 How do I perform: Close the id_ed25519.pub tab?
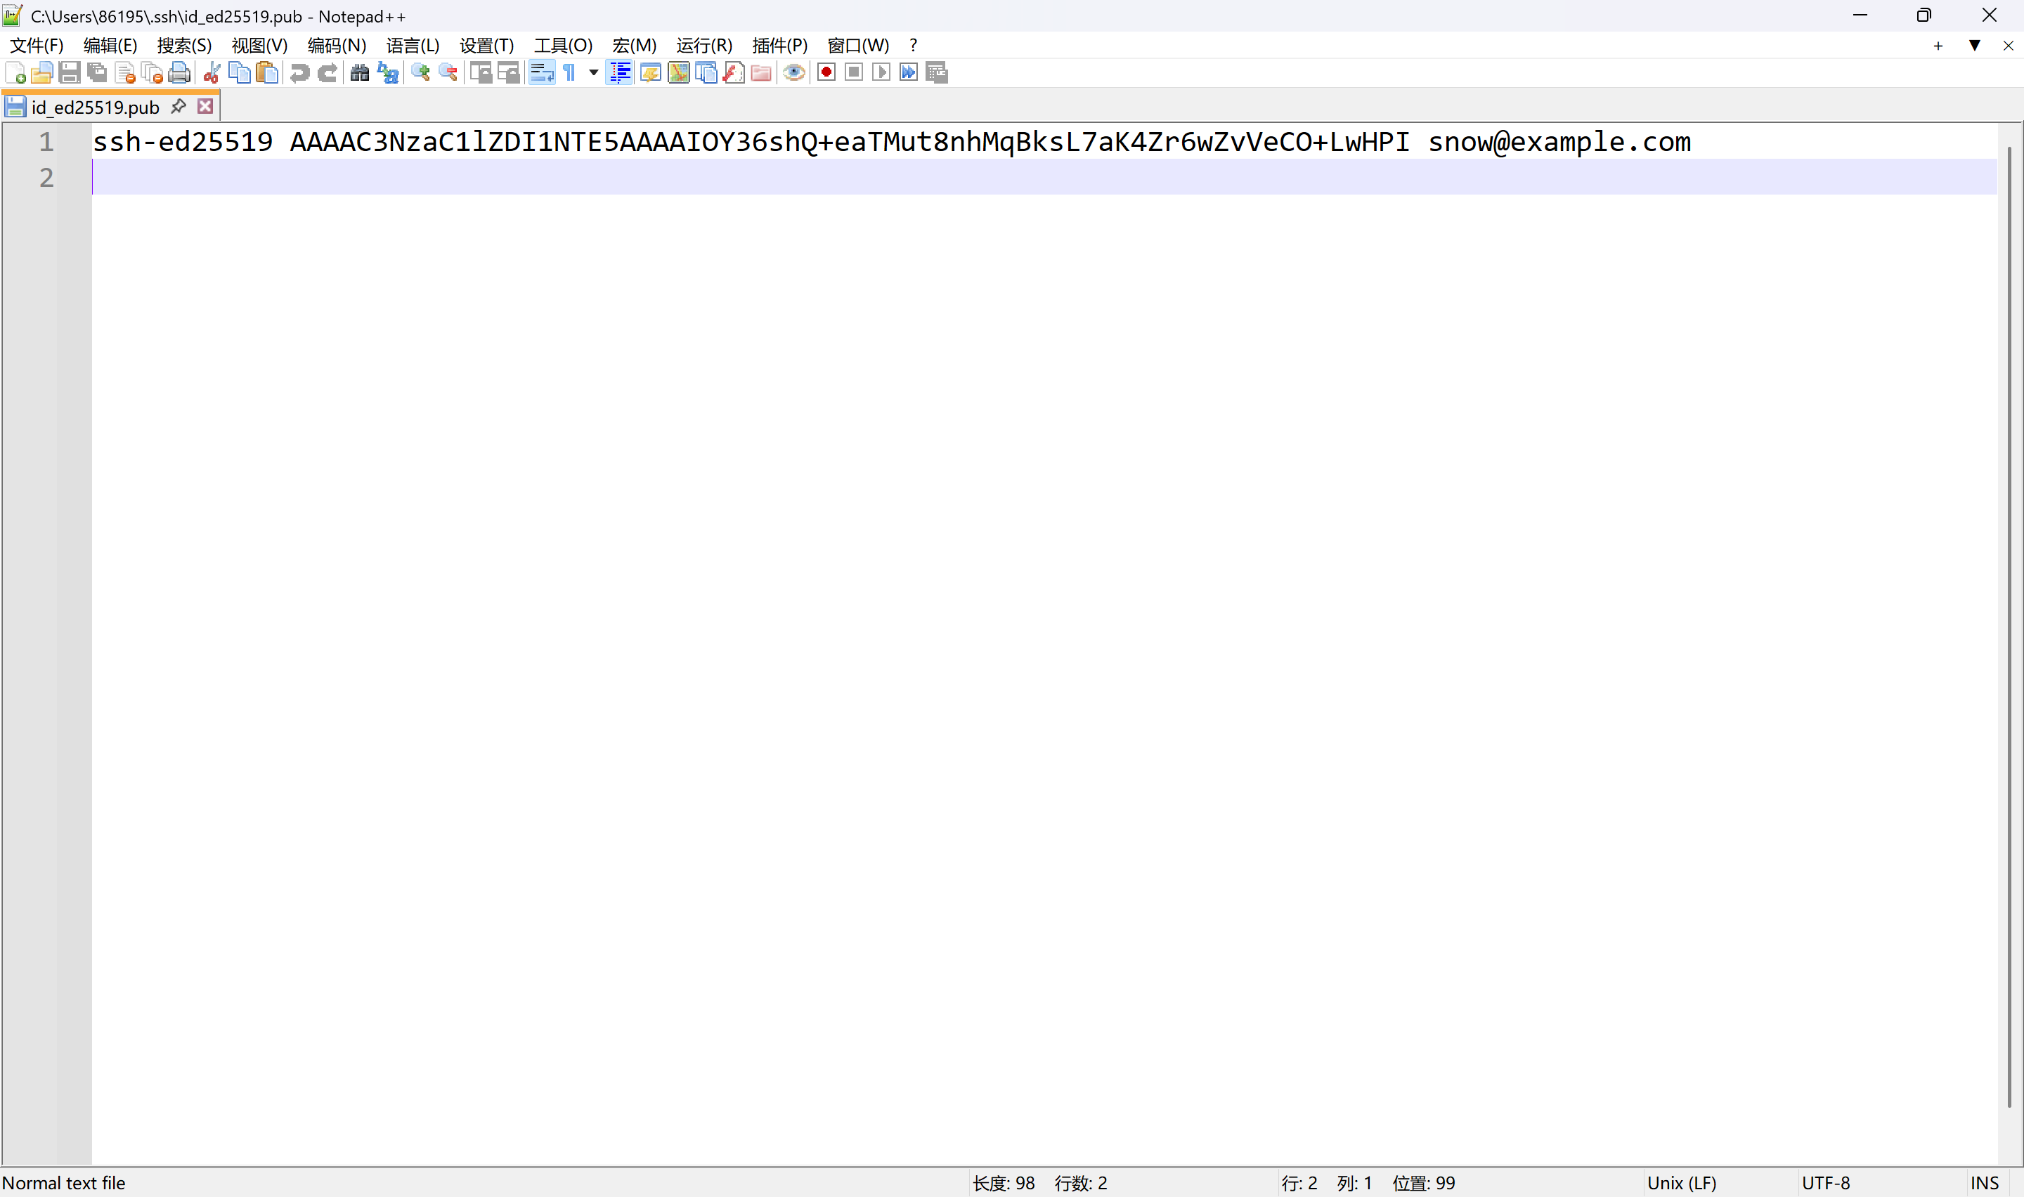tap(206, 107)
